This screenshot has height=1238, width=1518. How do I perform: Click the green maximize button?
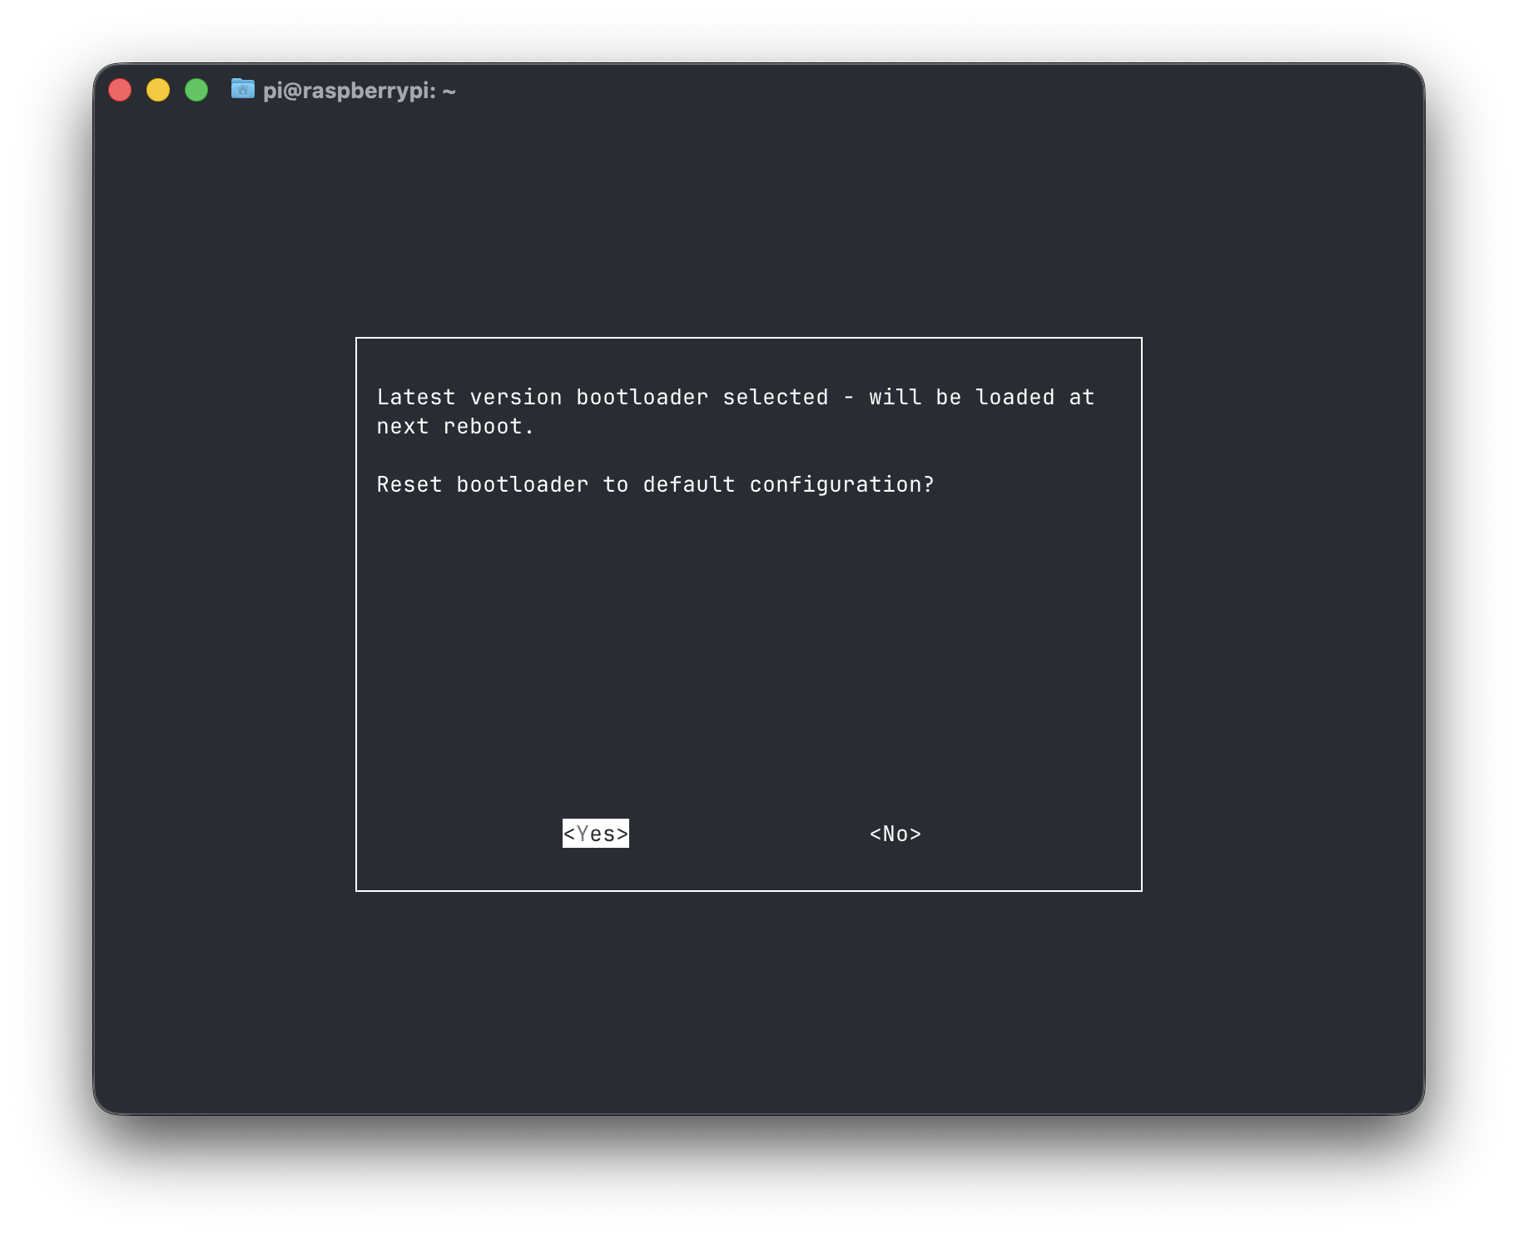196,89
